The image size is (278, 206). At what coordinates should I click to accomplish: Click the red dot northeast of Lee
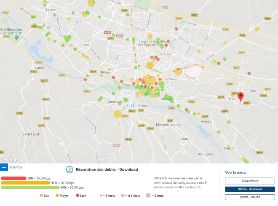249,73
